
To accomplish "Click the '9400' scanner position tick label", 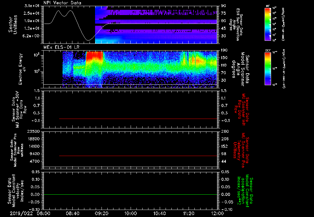I will coord(34,154).
